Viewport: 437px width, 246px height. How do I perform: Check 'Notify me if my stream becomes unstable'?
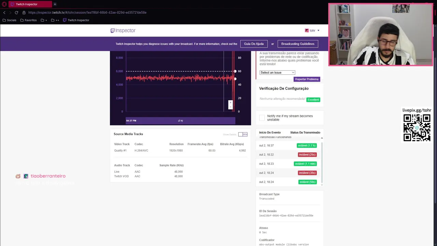click(262, 118)
